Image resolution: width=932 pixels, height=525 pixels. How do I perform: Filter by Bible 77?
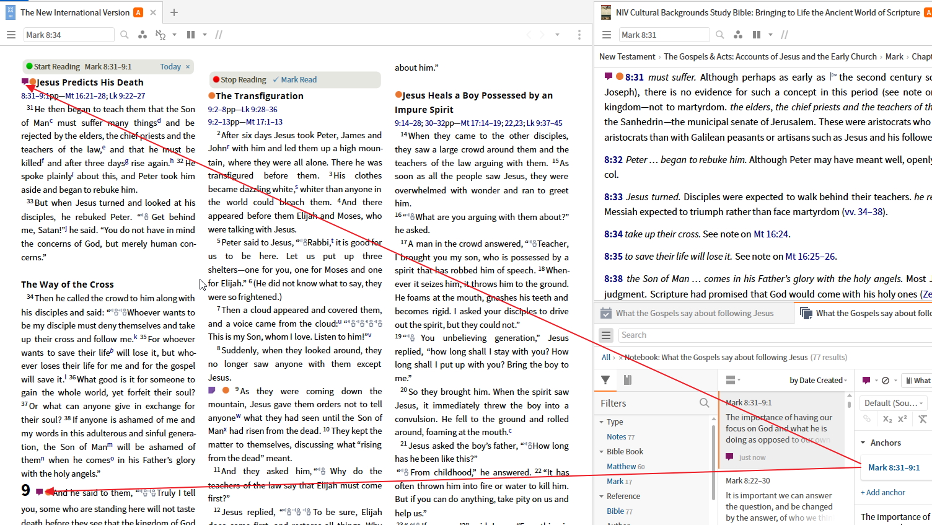[x=620, y=511]
